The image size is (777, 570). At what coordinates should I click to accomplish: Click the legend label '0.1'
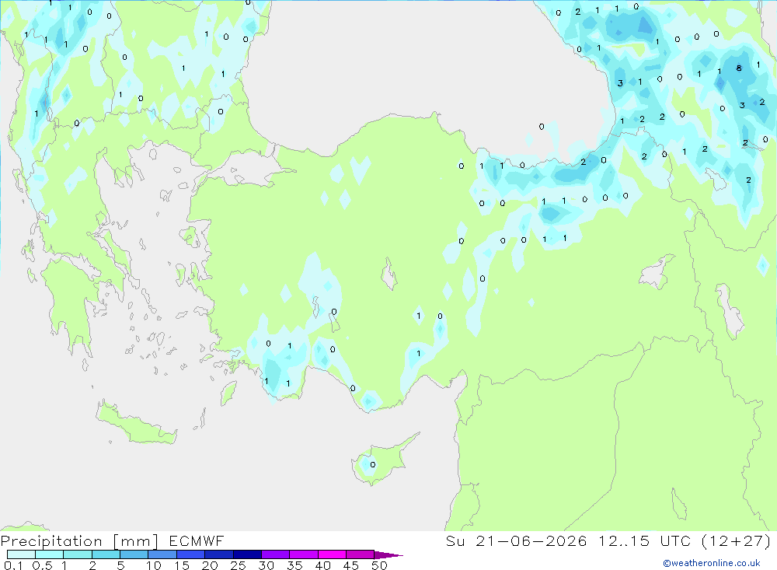click(x=13, y=565)
